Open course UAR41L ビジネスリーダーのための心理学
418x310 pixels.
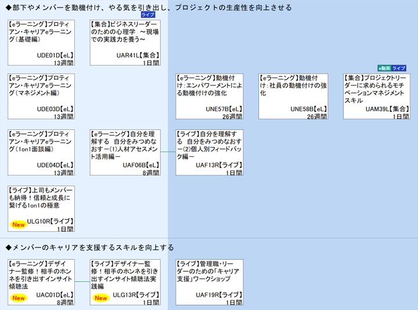(x=125, y=41)
